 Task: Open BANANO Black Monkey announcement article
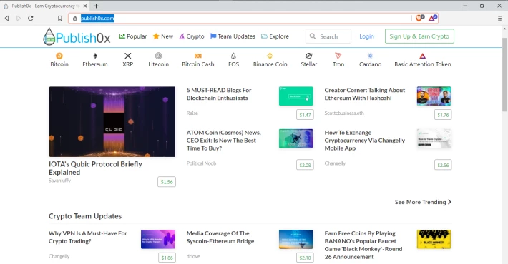(363, 245)
